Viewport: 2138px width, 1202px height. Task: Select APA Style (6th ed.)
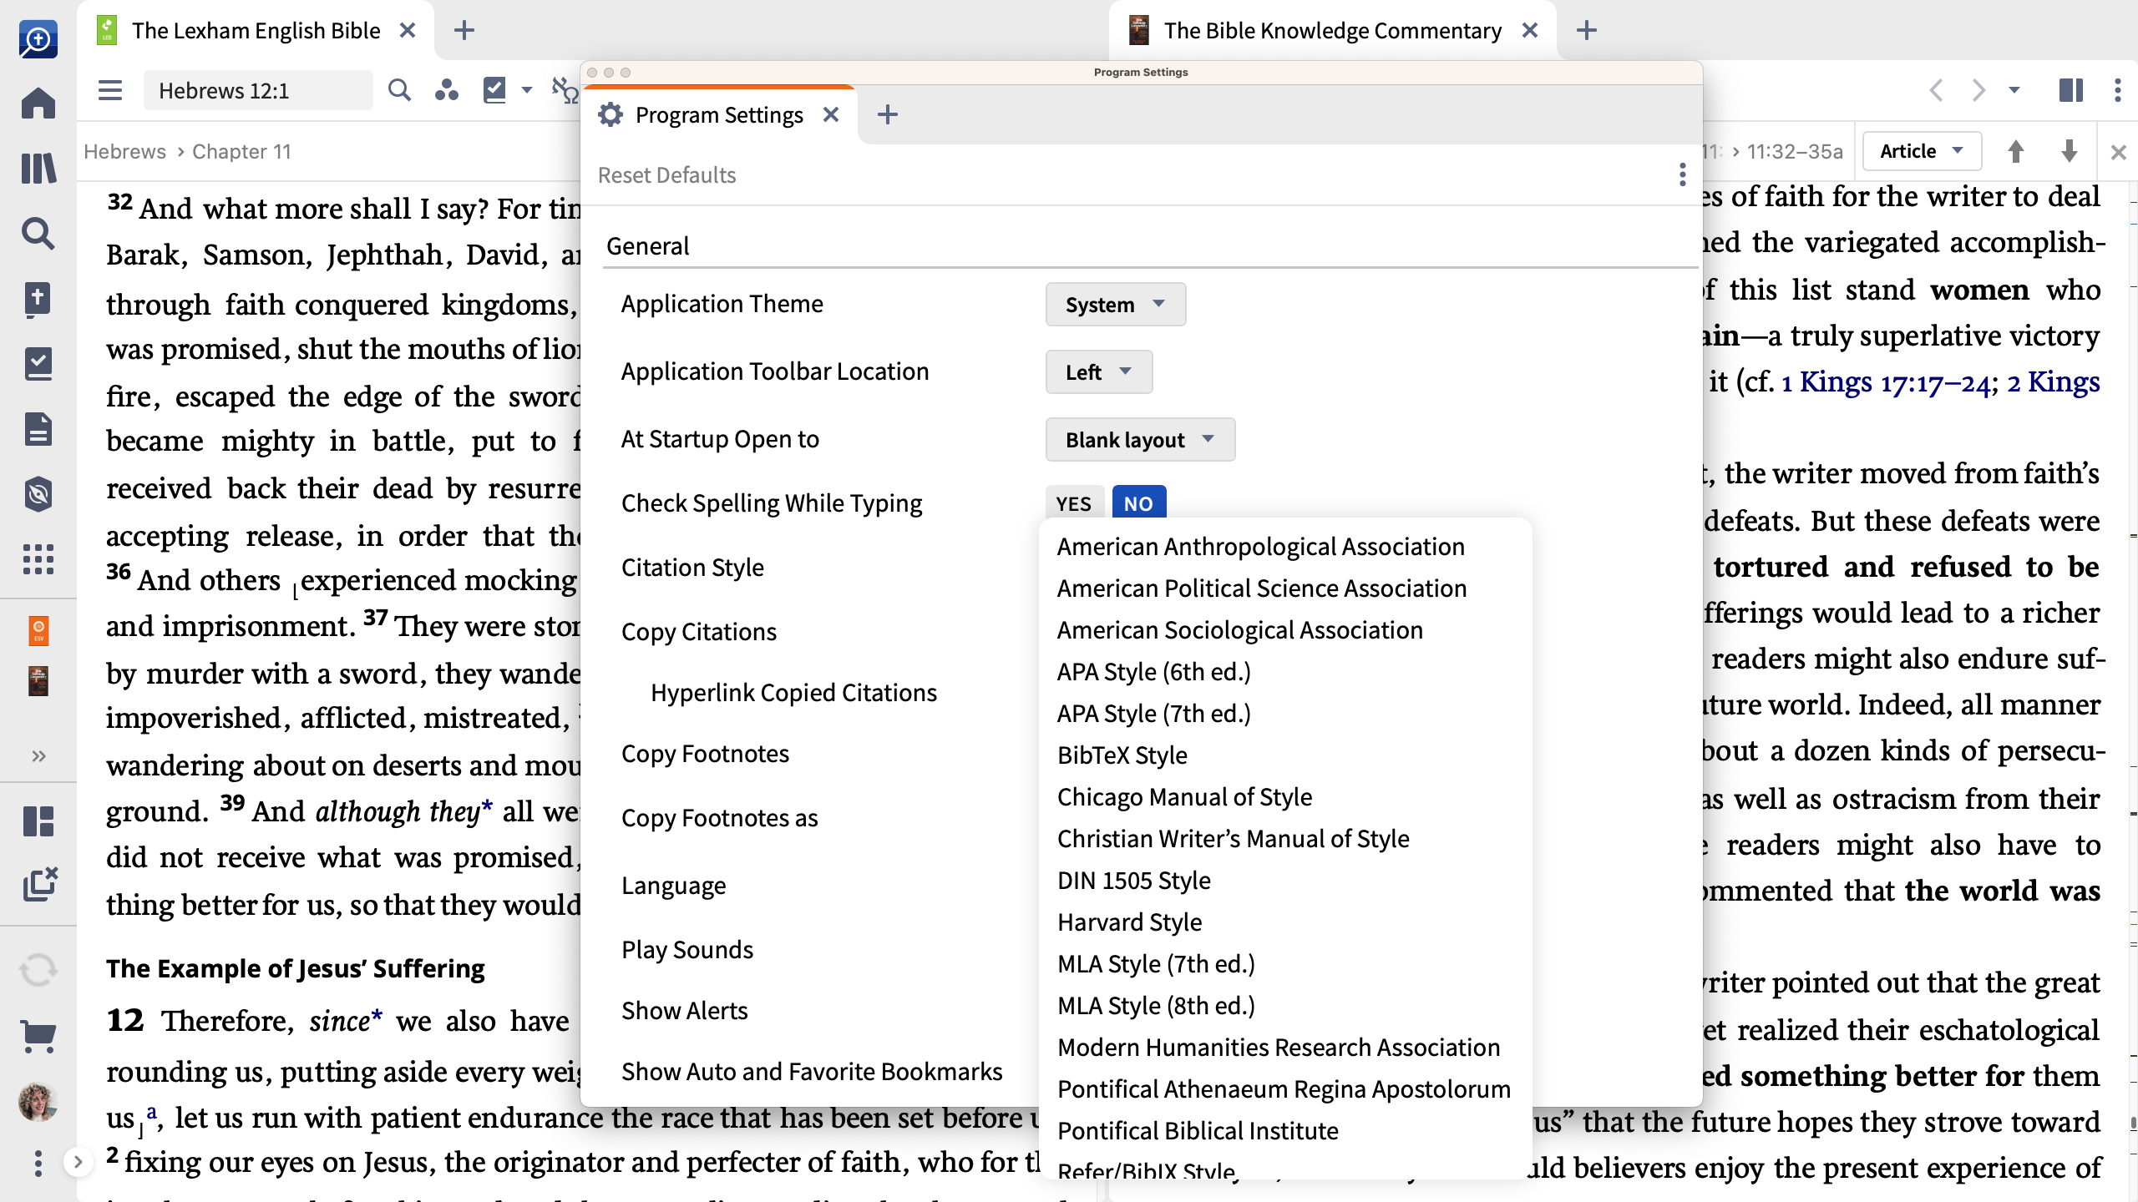tap(1154, 672)
